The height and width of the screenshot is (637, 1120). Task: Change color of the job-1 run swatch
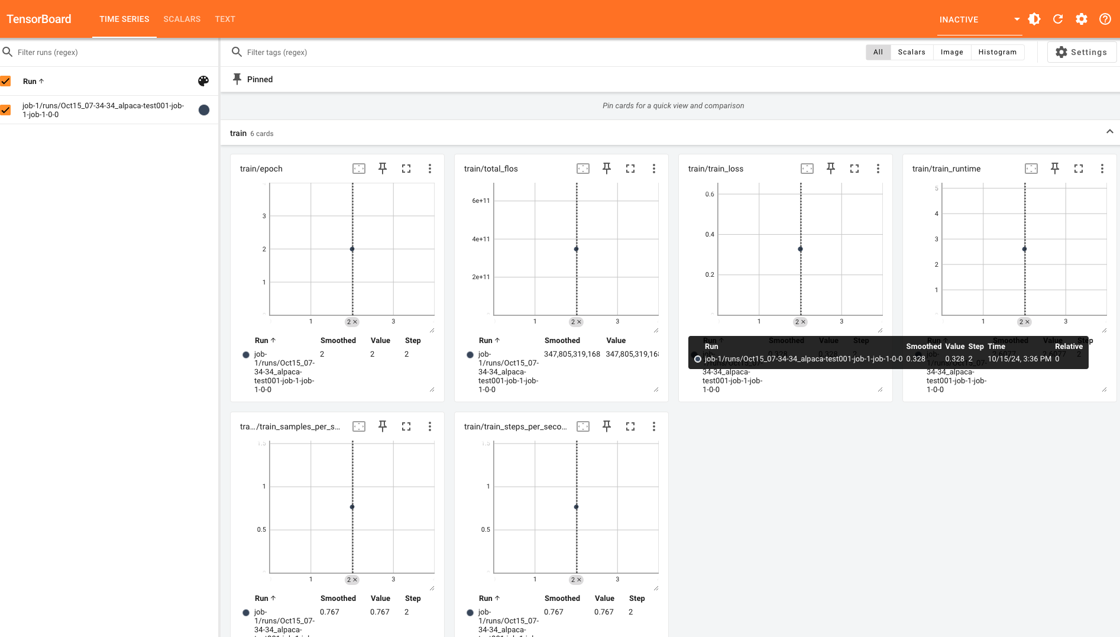(204, 110)
